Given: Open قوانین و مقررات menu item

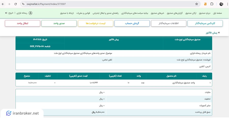Looking at the screenshot, I should [83, 13].
